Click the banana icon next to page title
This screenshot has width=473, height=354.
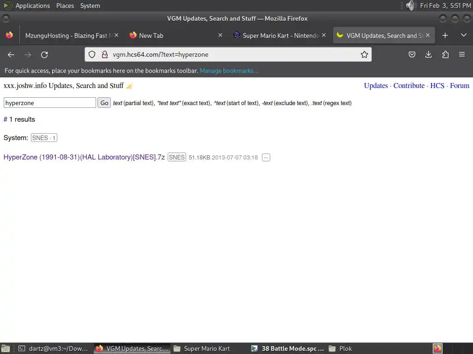129,86
